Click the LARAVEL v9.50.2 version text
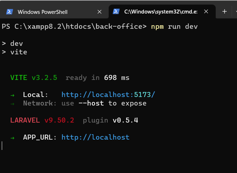The width and height of the screenshot is (237, 173). (42, 120)
